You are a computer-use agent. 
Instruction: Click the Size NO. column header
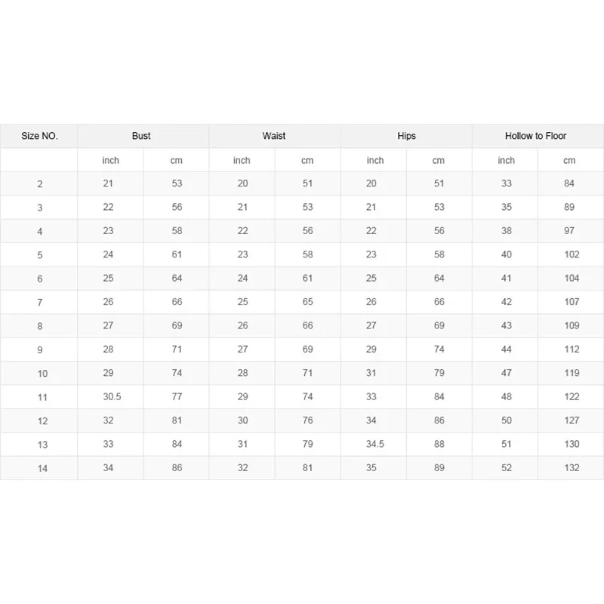coord(39,136)
